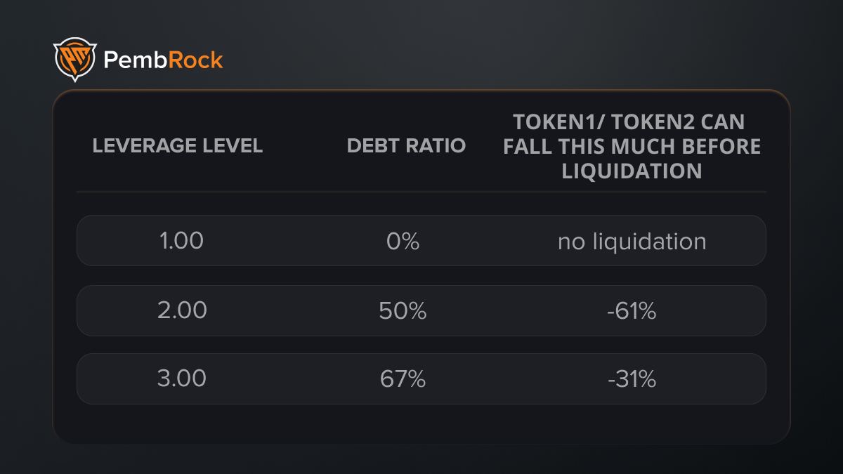Click the 50% debt ratio value
The height and width of the screenshot is (474, 843).
(x=403, y=310)
